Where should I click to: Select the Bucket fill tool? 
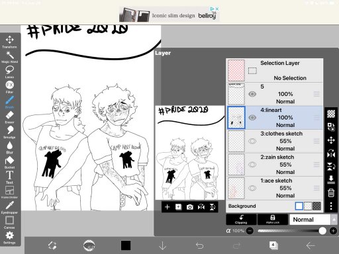9,163
